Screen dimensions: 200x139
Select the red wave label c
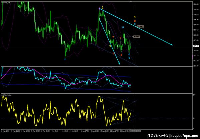(x=120, y=38)
